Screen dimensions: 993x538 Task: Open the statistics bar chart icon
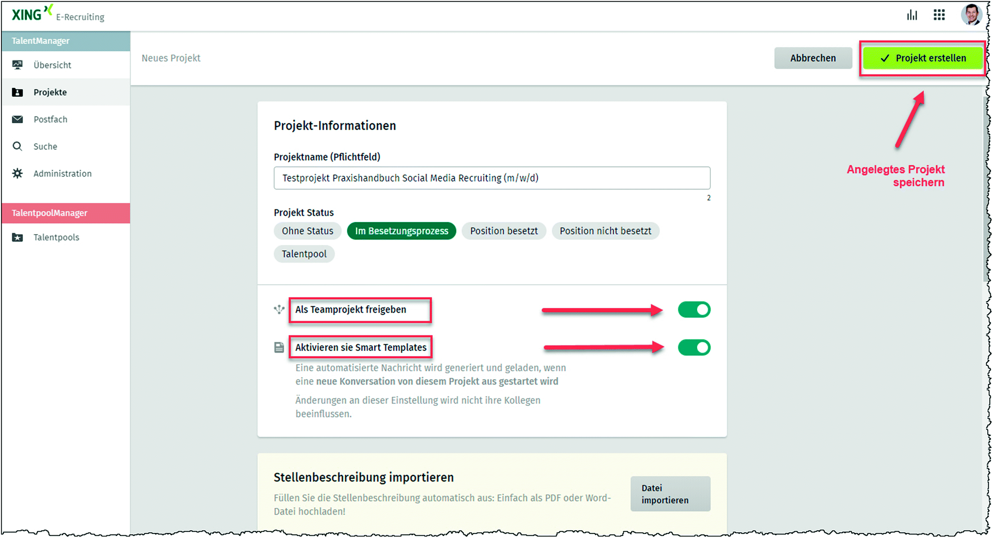point(912,16)
